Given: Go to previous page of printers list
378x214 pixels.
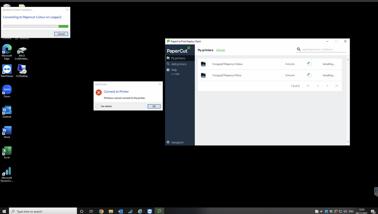Looking at the screenshot, I should point(318,86).
